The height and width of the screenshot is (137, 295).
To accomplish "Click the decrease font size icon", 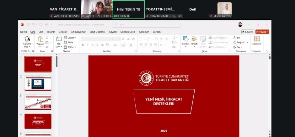I will (x=128, y=39).
